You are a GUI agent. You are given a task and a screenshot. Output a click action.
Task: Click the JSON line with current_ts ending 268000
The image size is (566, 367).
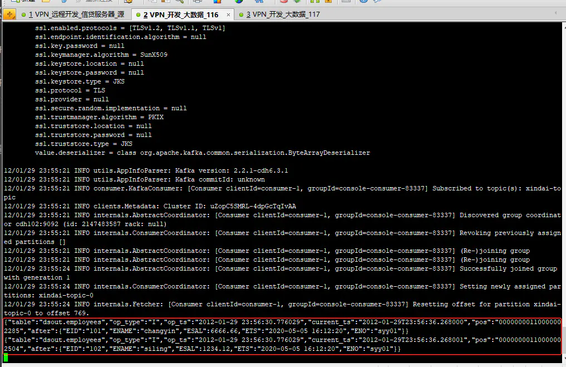(x=282, y=322)
